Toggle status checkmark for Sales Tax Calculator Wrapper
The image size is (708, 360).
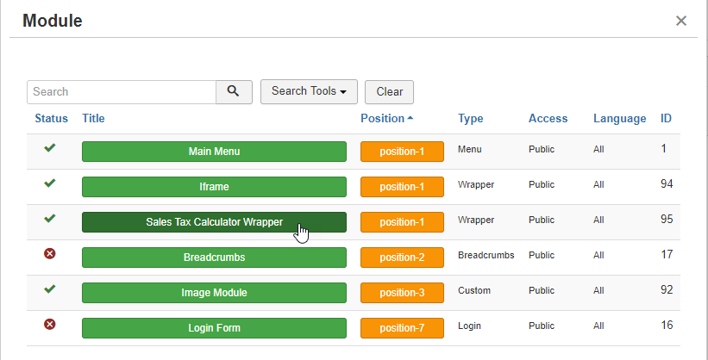click(x=50, y=218)
